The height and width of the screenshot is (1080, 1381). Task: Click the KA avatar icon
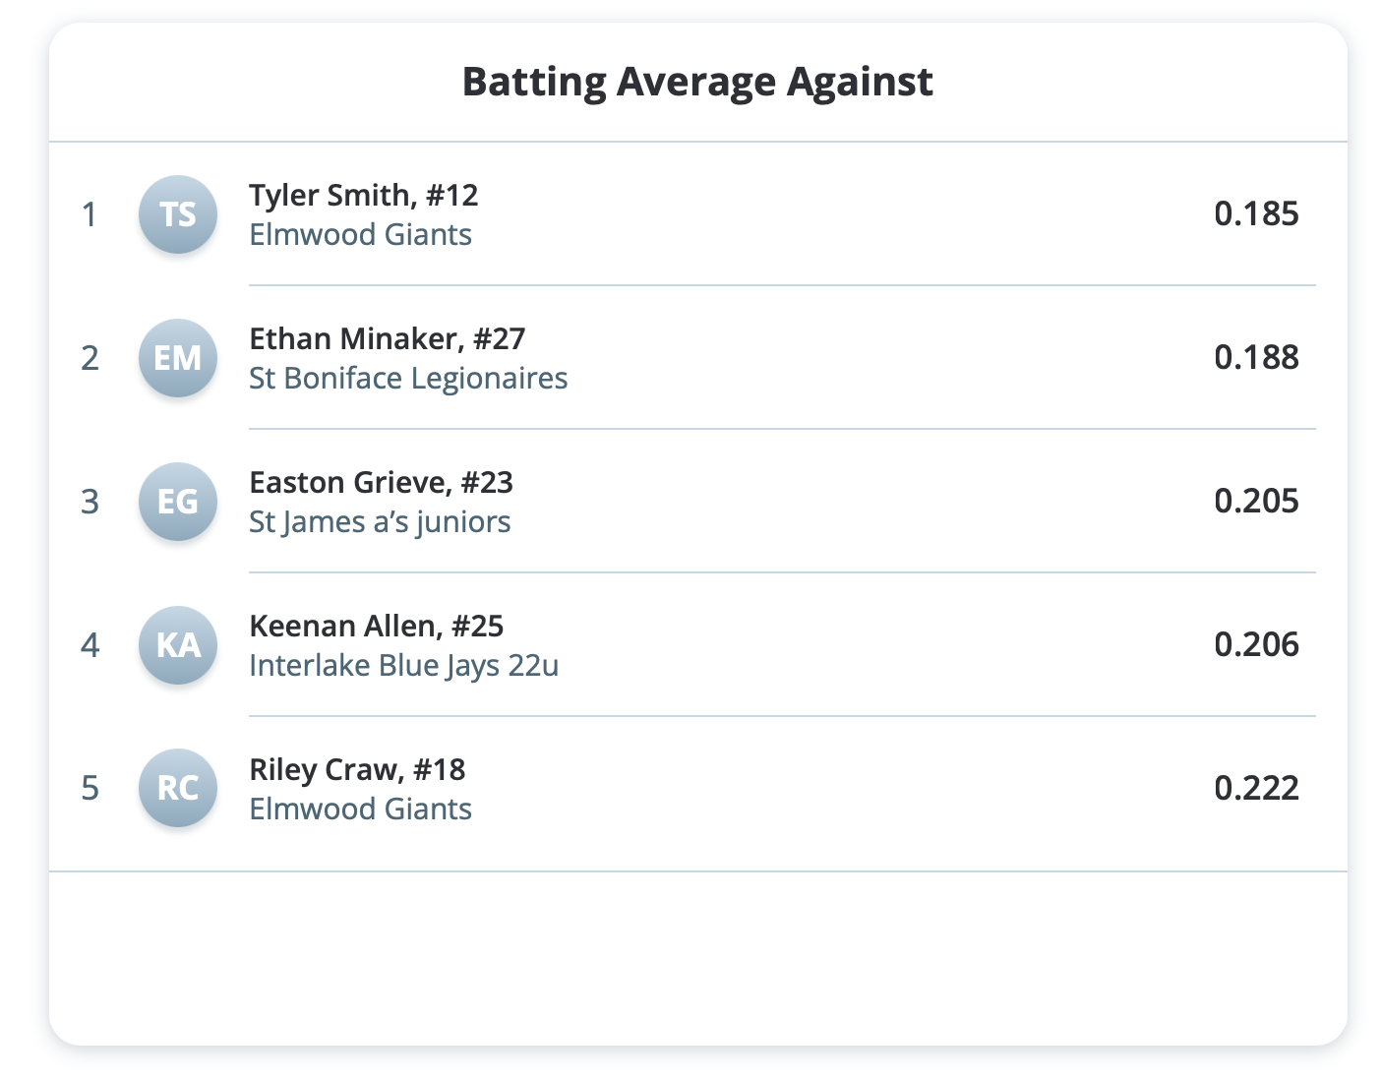coord(178,644)
